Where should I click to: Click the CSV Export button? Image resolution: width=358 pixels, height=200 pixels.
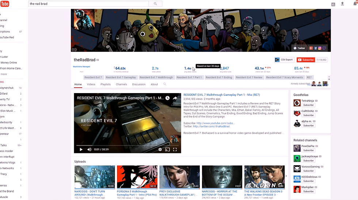click(284, 60)
